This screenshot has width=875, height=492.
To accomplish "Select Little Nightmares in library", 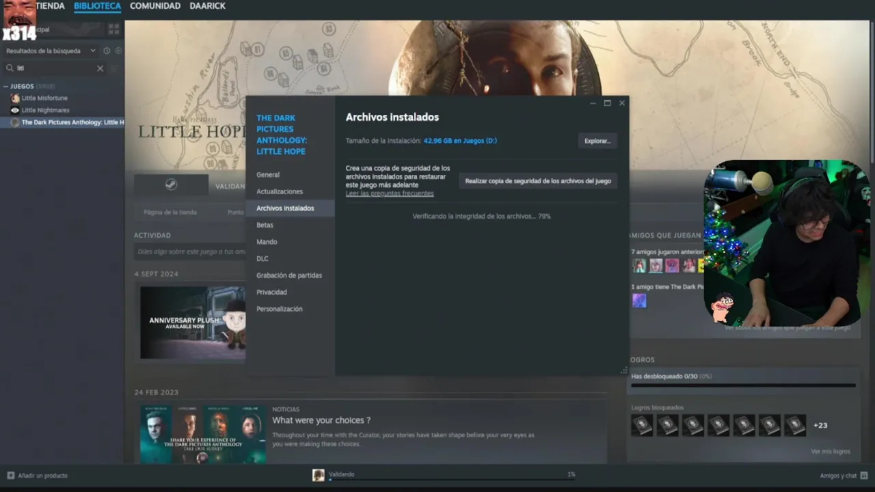I will coord(45,110).
